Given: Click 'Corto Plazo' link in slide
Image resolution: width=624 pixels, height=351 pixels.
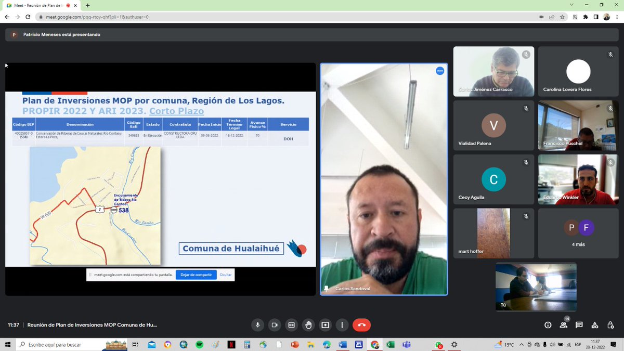Looking at the screenshot, I should (176, 111).
